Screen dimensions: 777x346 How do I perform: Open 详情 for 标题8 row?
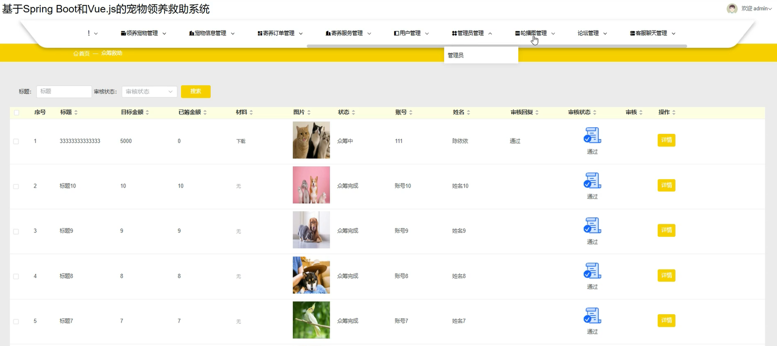(x=666, y=275)
